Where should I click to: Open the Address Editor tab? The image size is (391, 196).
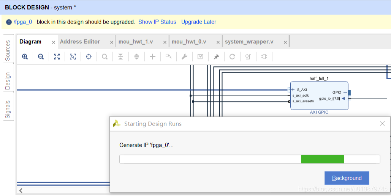click(x=80, y=42)
